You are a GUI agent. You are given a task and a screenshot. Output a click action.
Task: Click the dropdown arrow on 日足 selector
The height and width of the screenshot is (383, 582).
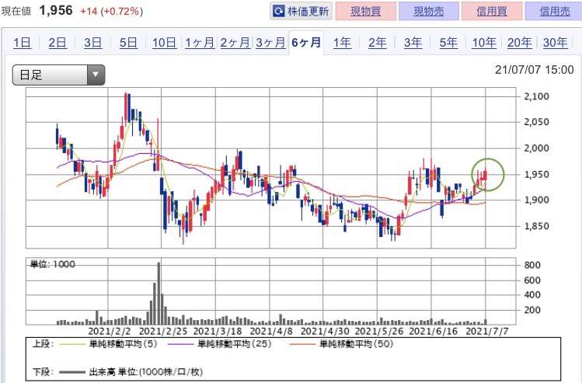(x=96, y=75)
